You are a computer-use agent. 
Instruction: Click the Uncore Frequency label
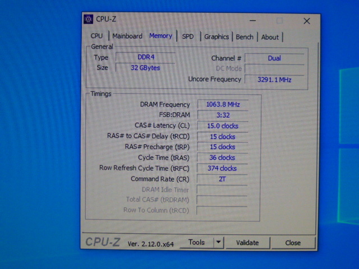214,79
